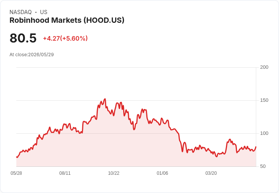The width and height of the screenshot is (279, 193).
Task: Click the At close:2026/05/29 timestamp
Action: [32, 55]
